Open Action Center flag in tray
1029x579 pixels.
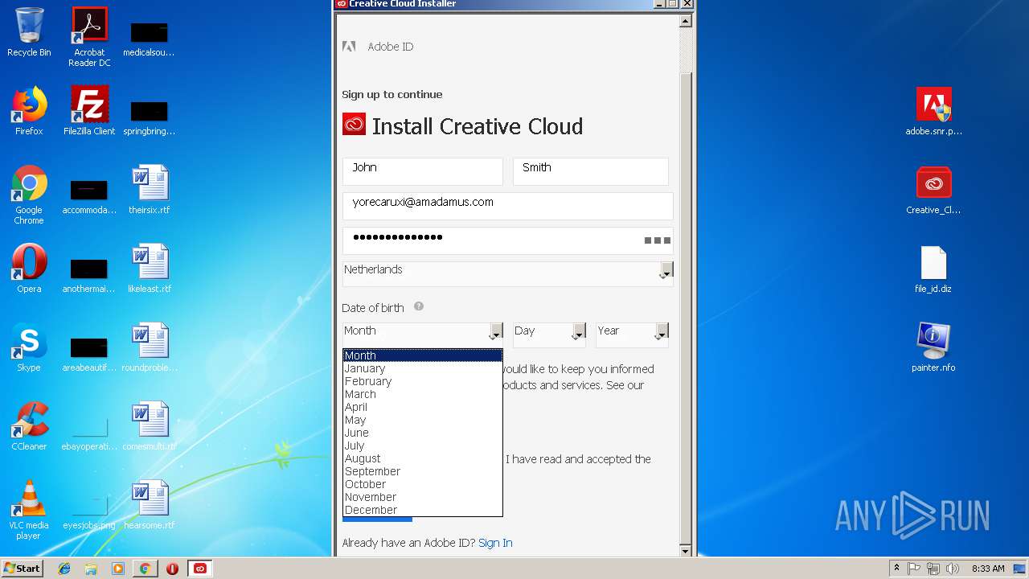(x=914, y=569)
